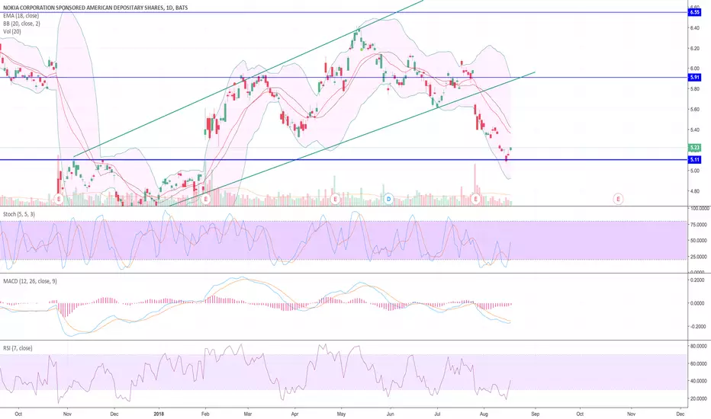The image size is (711, 419).
Task: Click the 6.40 price axis value
Action: coord(695,28)
